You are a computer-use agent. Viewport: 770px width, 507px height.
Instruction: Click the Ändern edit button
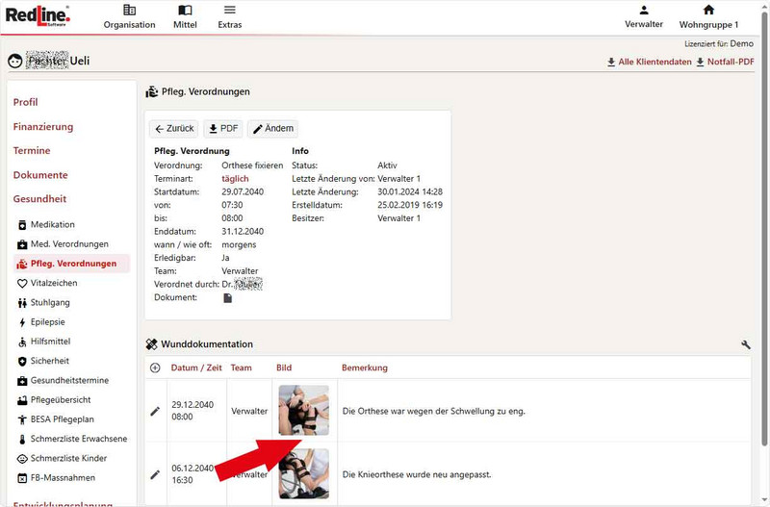coord(272,129)
